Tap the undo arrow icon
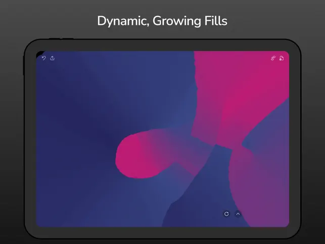Screen dimensions: 325x244 [x=44, y=58]
